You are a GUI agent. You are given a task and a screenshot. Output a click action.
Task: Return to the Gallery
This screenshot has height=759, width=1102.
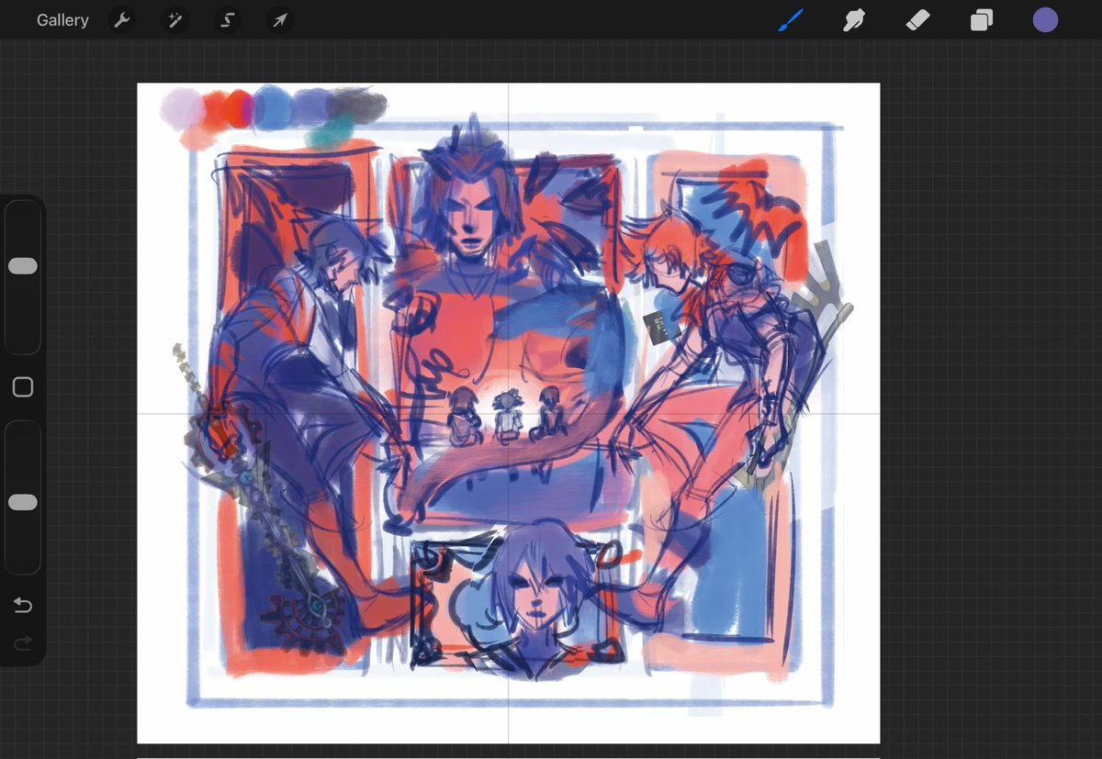click(62, 20)
